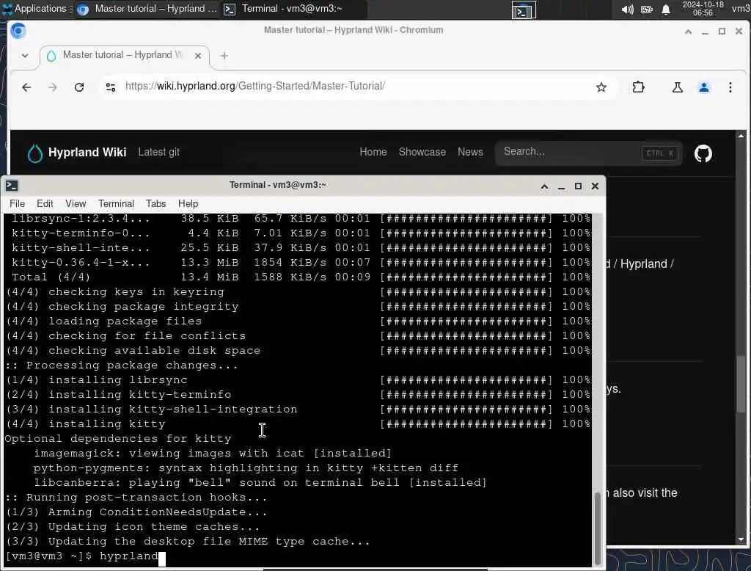
Task: Open Chrome Labs flask icon
Action: click(x=677, y=87)
